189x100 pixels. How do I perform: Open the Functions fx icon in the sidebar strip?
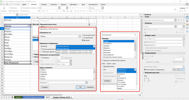click(x=187, y=31)
